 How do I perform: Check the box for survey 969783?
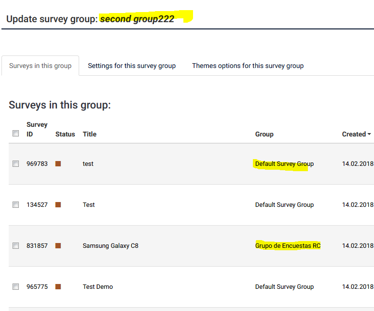point(16,164)
